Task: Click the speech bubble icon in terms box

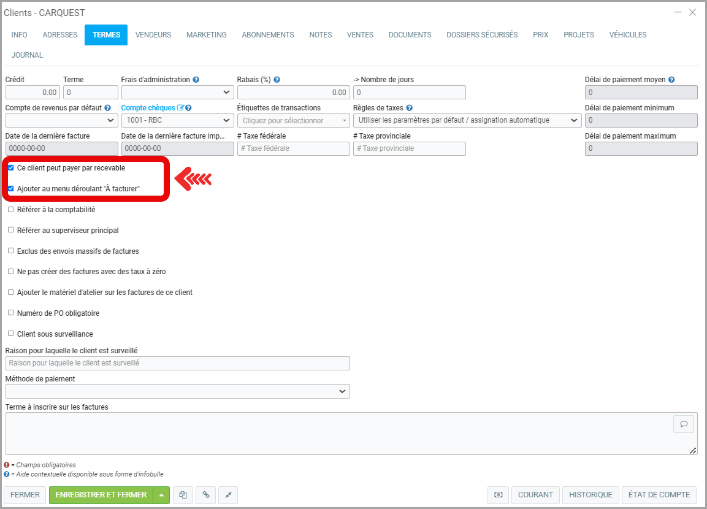Action: 683,424
